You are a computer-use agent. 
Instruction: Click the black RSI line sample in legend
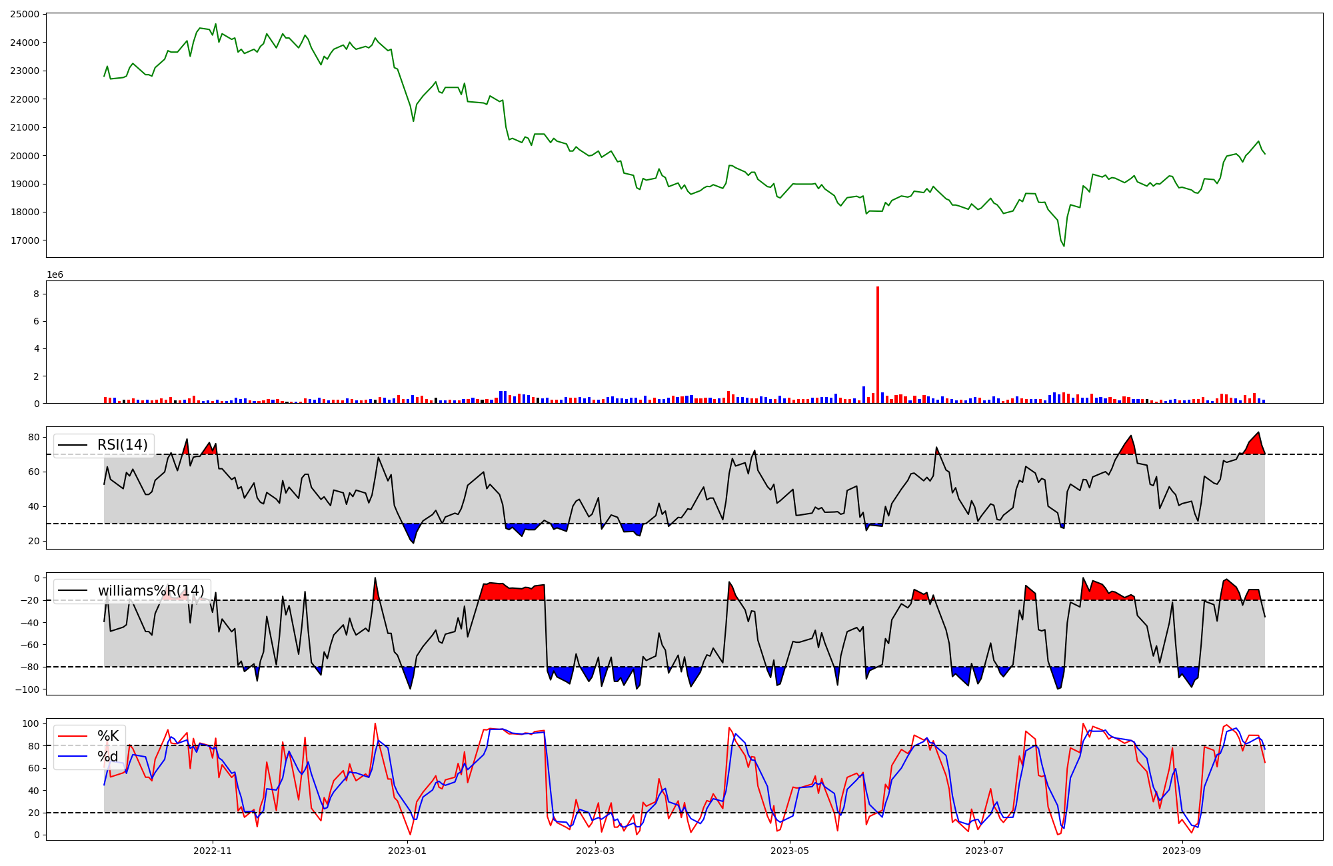[x=73, y=445]
